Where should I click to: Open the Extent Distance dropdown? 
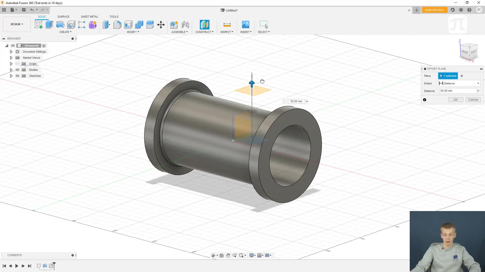coord(459,83)
